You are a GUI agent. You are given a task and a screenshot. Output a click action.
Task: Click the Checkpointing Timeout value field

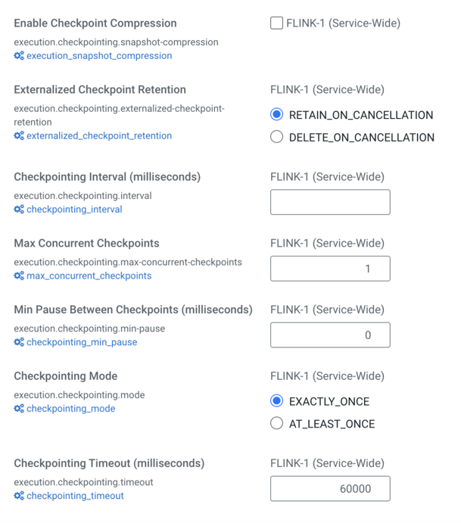(x=330, y=489)
